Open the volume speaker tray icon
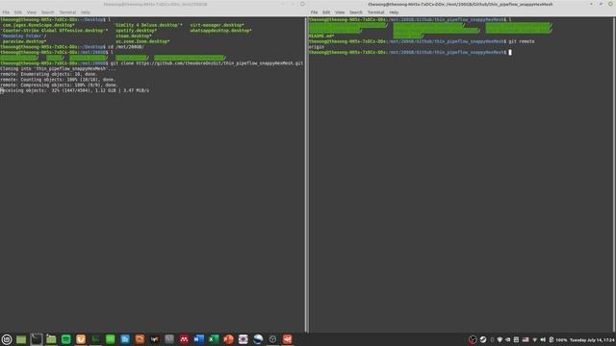The image size is (616, 346). click(x=543, y=339)
